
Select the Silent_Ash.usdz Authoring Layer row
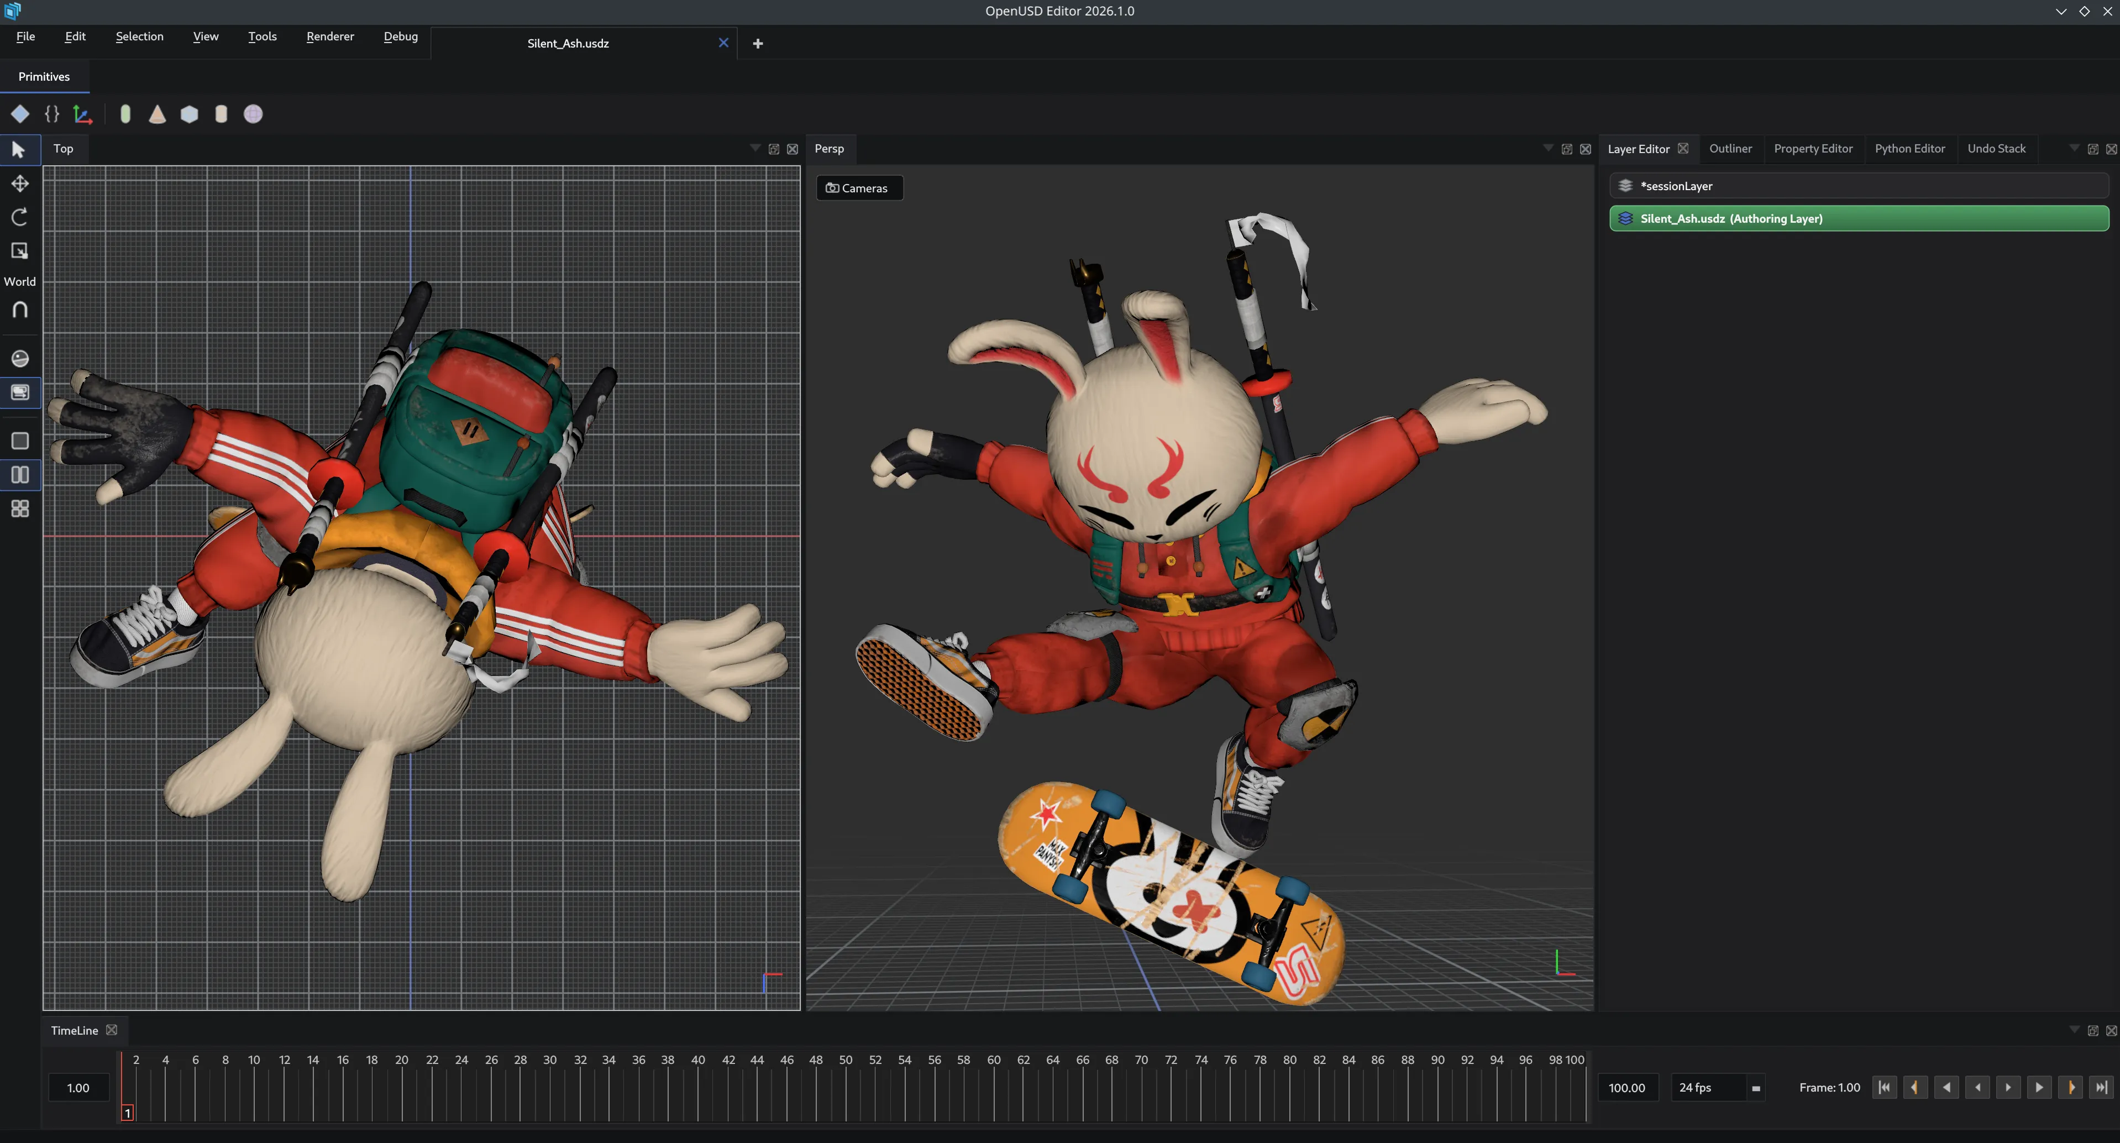[x=1858, y=218]
